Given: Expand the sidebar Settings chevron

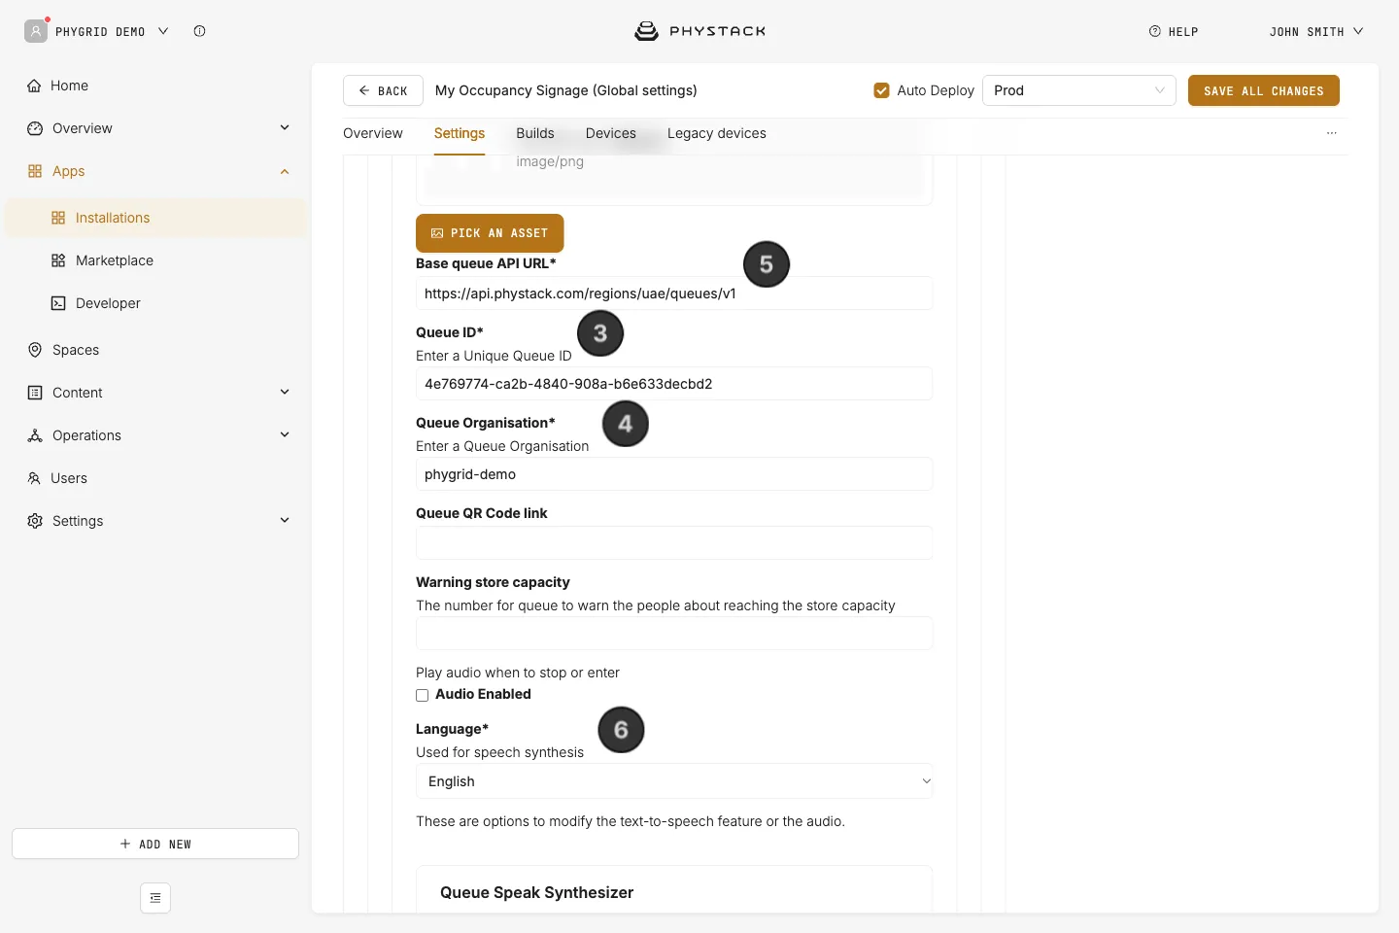Looking at the screenshot, I should (x=285, y=521).
